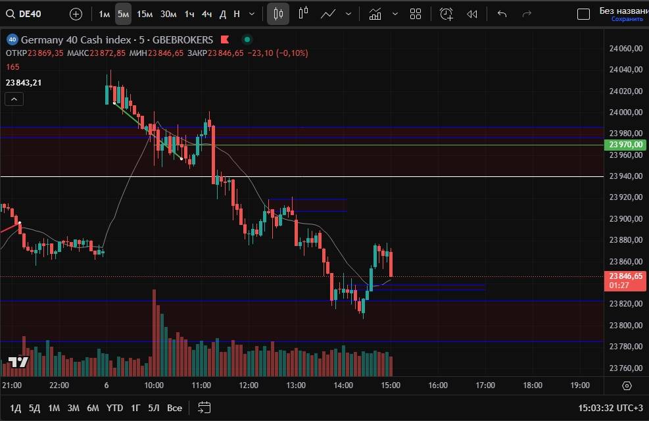The image size is (649, 421).
Task: Switch to the 15m timeframe
Action: 145,14
